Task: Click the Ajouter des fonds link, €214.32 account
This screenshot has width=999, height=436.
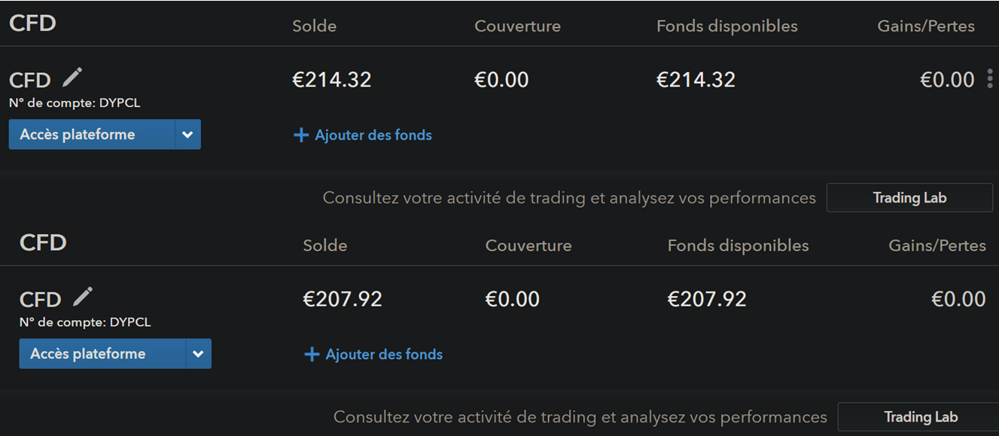Action: click(x=373, y=136)
